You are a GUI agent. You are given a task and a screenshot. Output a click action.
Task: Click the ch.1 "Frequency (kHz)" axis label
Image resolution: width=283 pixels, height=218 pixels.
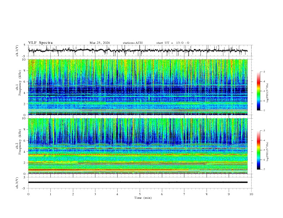[x=20, y=83]
